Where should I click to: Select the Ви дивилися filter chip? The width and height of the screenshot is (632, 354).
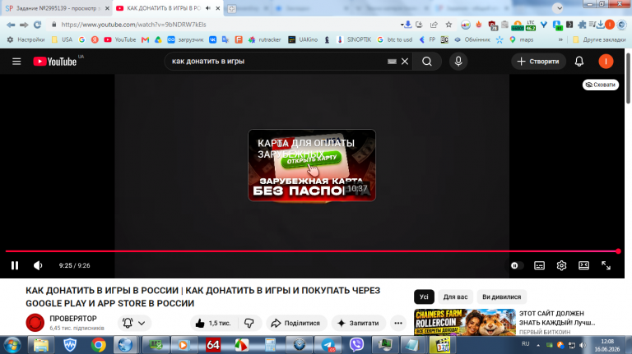pos(502,297)
